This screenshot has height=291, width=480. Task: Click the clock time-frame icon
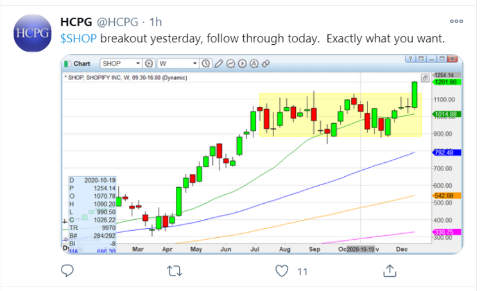click(206, 63)
